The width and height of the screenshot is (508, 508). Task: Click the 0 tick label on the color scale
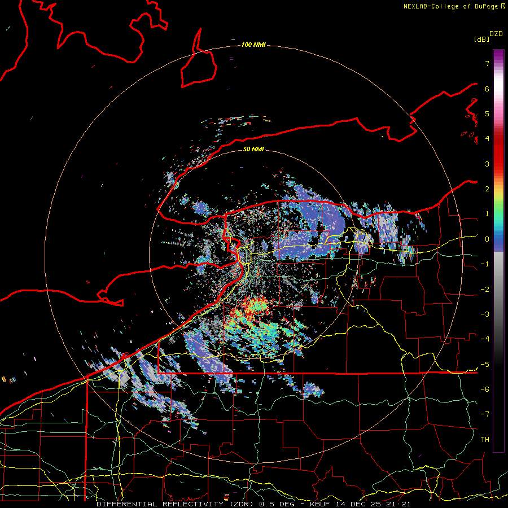click(487, 239)
